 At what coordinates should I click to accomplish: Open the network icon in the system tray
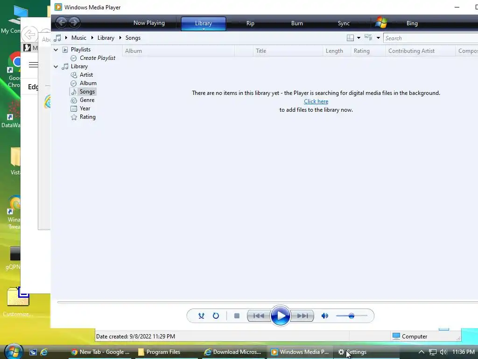pyautogui.click(x=433, y=352)
